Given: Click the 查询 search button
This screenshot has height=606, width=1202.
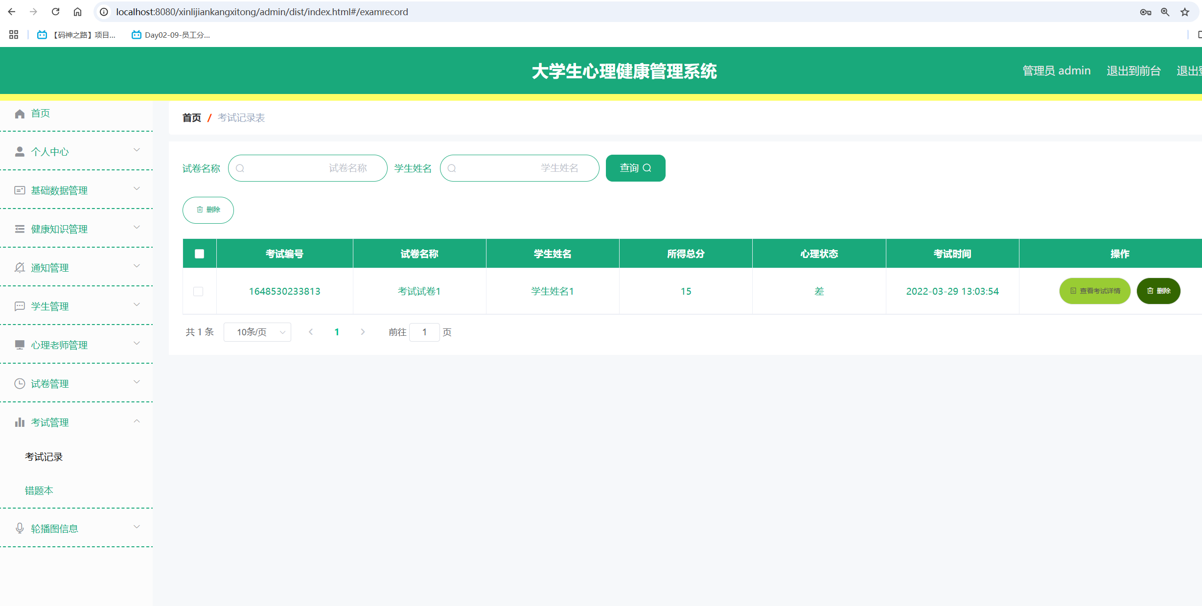Looking at the screenshot, I should point(635,168).
